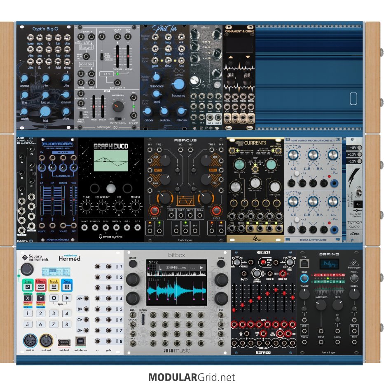Select the Hermod Seq mode button
384x386 pixels.
(67, 285)
